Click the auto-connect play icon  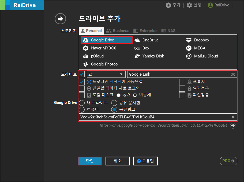pos(89,82)
